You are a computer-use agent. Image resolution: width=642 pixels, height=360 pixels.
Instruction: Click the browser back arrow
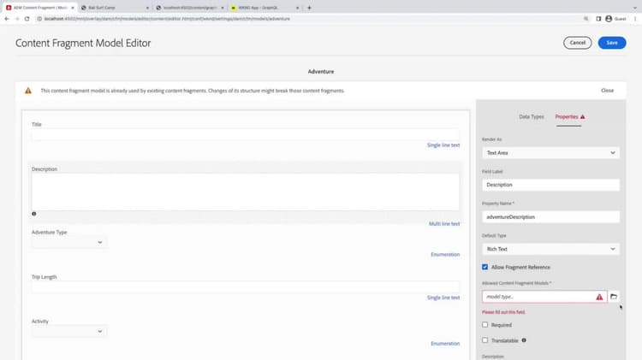pyautogui.click(x=7, y=19)
